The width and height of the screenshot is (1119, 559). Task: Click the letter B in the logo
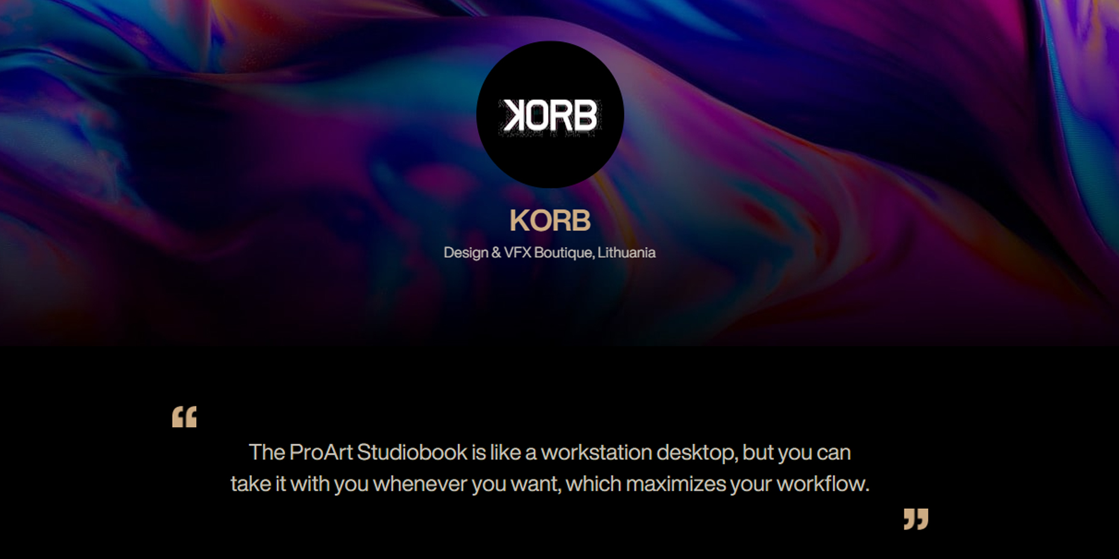pos(585,116)
